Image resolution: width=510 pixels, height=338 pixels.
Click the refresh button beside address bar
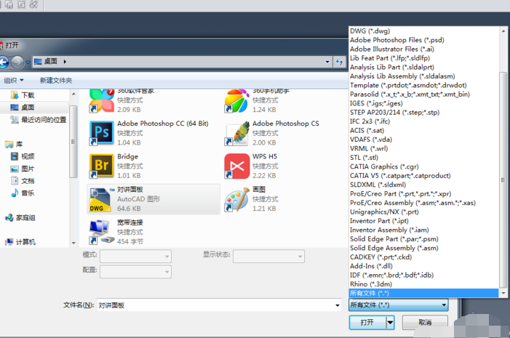(x=339, y=62)
